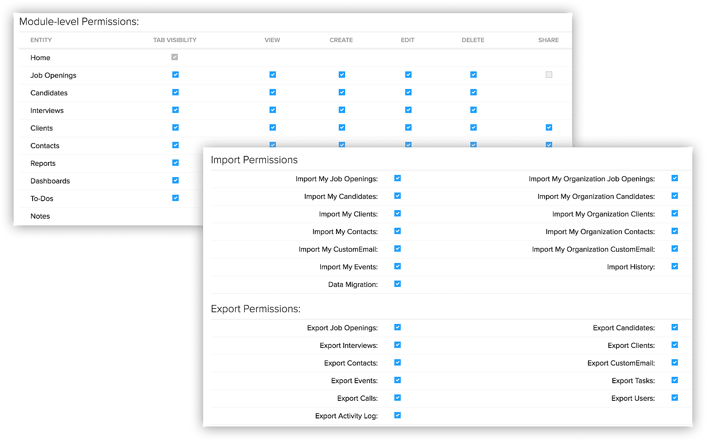Toggle Clients Create permission
706x441 pixels.
coord(342,127)
